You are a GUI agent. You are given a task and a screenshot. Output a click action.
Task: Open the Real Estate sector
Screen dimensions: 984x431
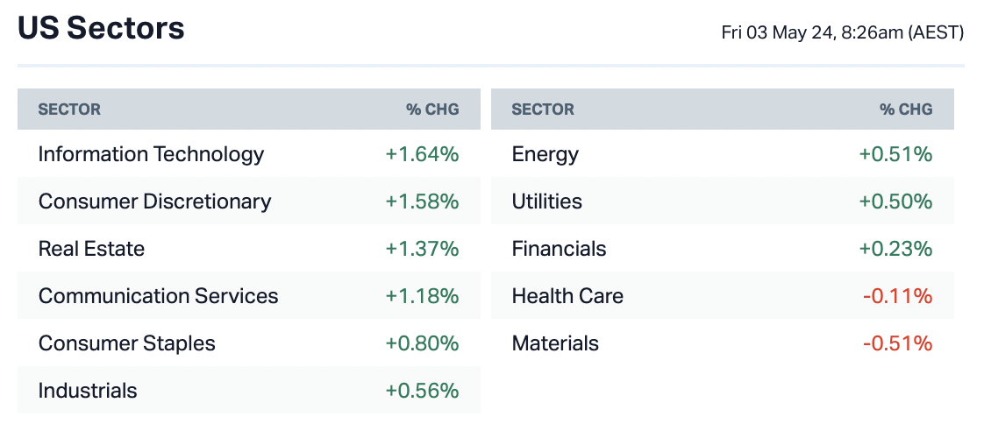[91, 249]
